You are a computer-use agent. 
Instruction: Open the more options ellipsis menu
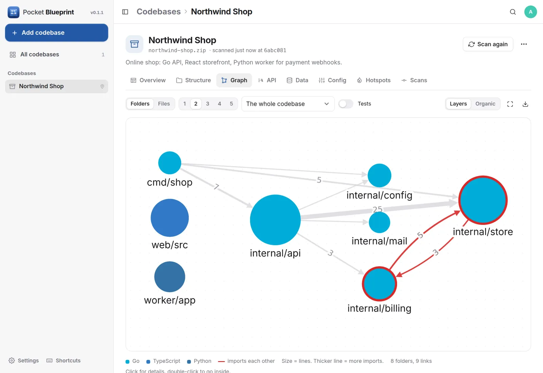524,44
